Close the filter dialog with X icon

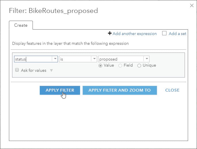coord(192,5)
